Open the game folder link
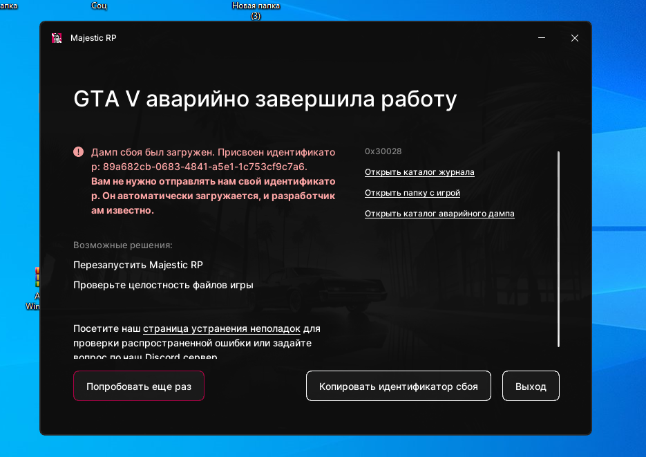Image resolution: width=646 pixels, height=457 pixels. coord(412,193)
